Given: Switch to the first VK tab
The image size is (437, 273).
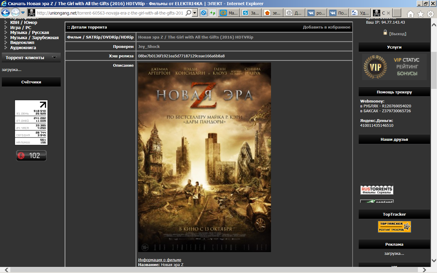Looking at the screenshot, I should [x=316, y=13].
